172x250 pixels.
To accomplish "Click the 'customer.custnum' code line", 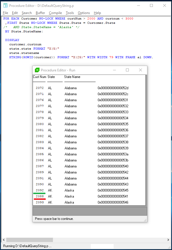I will coord(25,44).
